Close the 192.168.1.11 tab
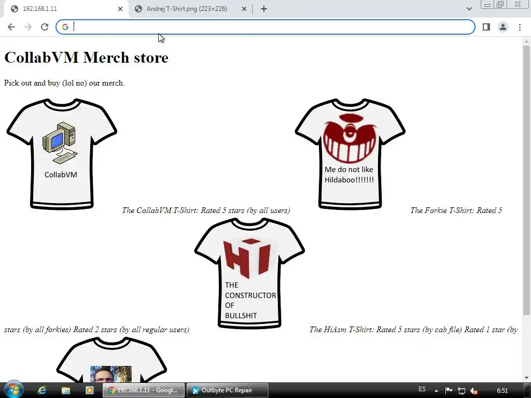 pos(120,9)
